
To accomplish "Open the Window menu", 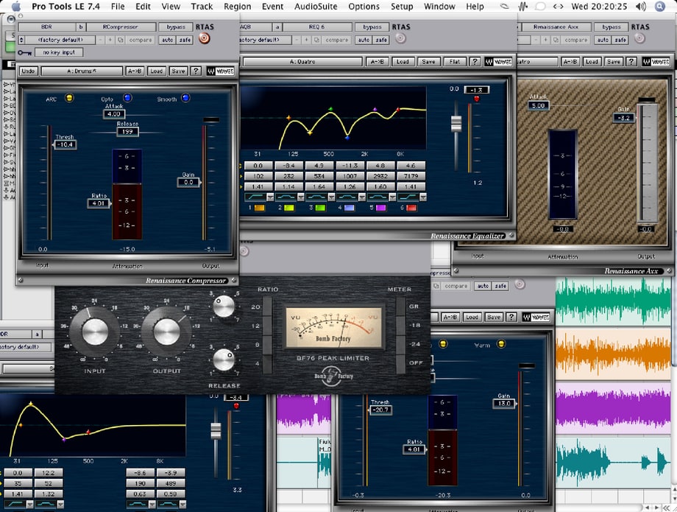I will [x=439, y=7].
